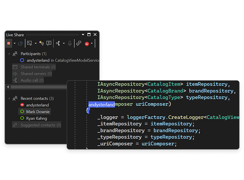Select Mark Downie in recent contacts

pyautogui.click(x=38, y=112)
